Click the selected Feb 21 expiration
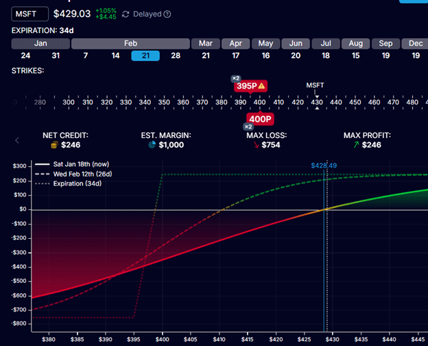Viewport: 428px width, 346px height. click(145, 56)
